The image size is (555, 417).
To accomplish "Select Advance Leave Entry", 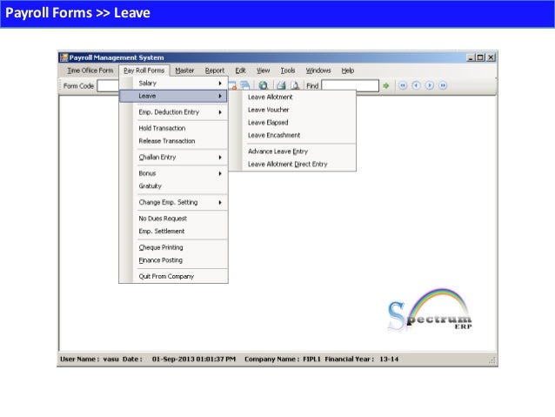I will pyautogui.click(x=298, y=151).
